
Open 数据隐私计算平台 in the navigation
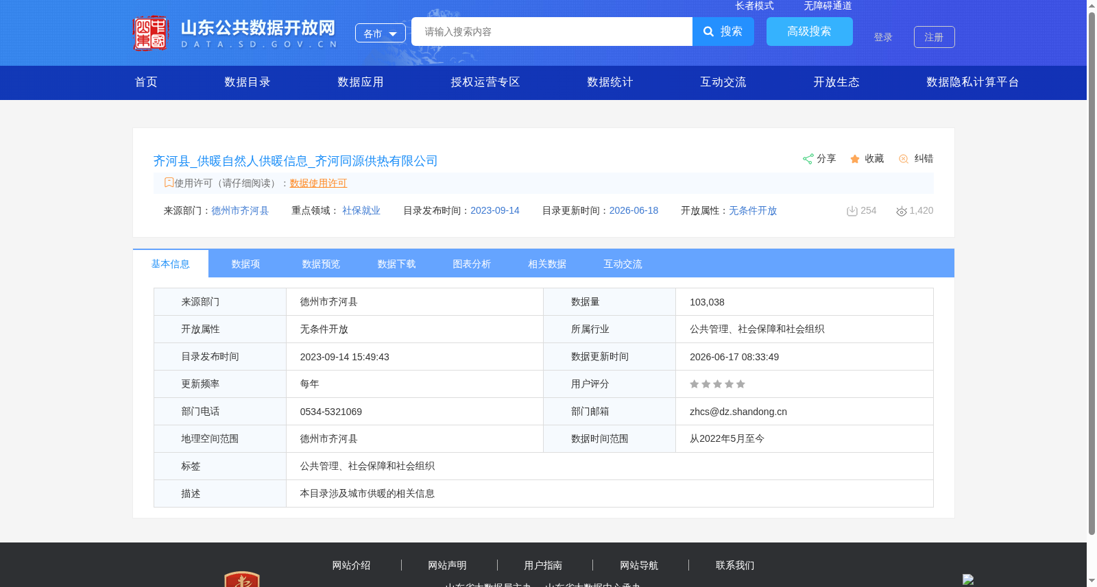click(x=973, y=82)
